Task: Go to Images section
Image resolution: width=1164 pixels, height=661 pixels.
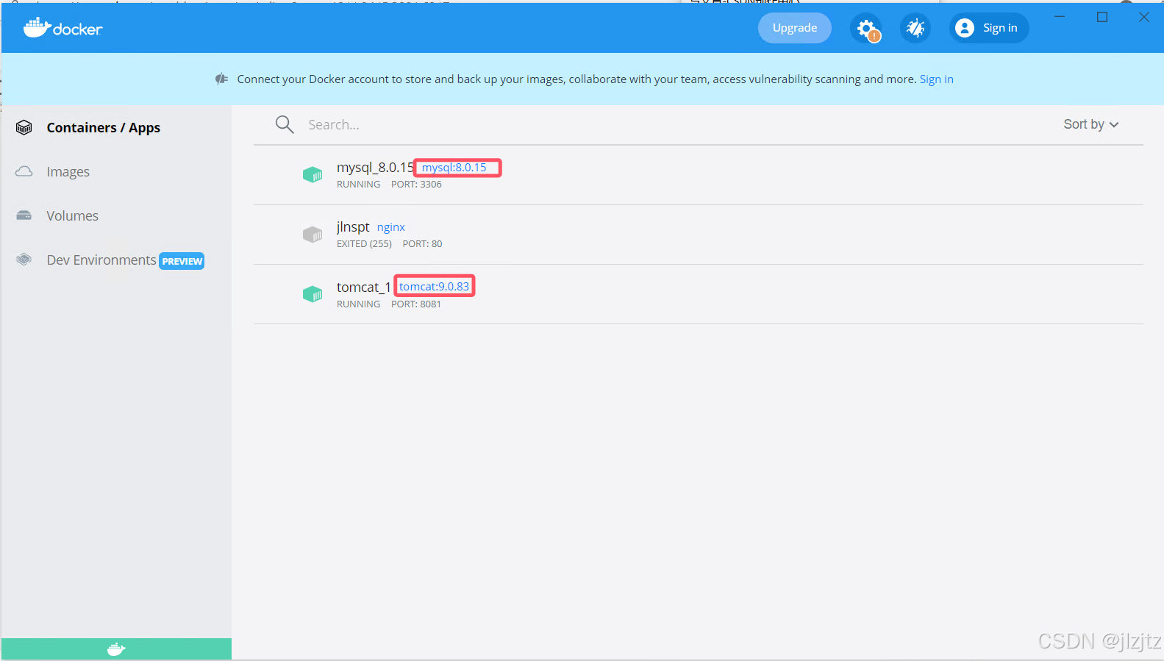Action: [68, 171]
